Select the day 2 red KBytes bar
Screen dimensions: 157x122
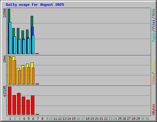[14, 105]
